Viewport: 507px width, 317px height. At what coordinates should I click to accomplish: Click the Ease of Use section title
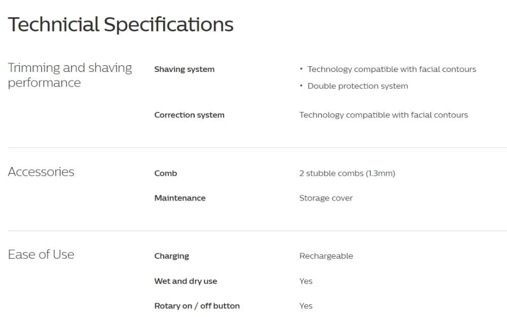41,254
